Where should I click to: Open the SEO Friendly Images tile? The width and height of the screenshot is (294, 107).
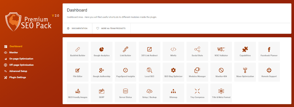click(x=78, y=93)
